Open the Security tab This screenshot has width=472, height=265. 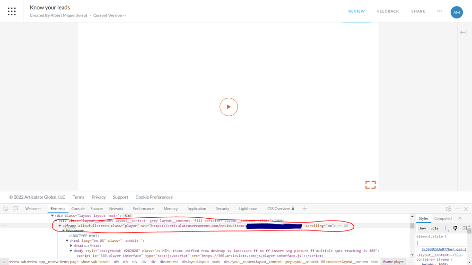click(x=222, y=209)
